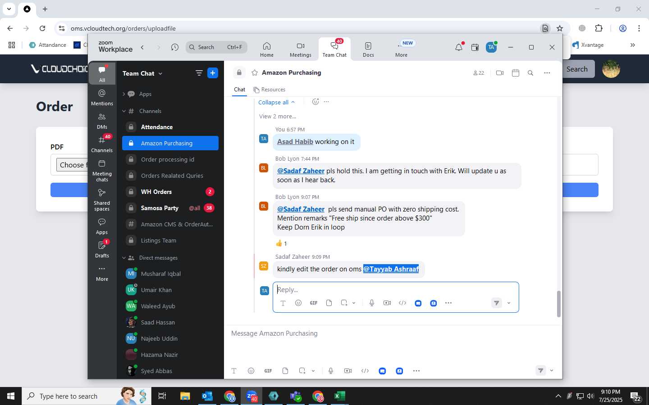The image size is (649, 405).
Task: Click the thumbs up reaction
Action: click(281, 243)
